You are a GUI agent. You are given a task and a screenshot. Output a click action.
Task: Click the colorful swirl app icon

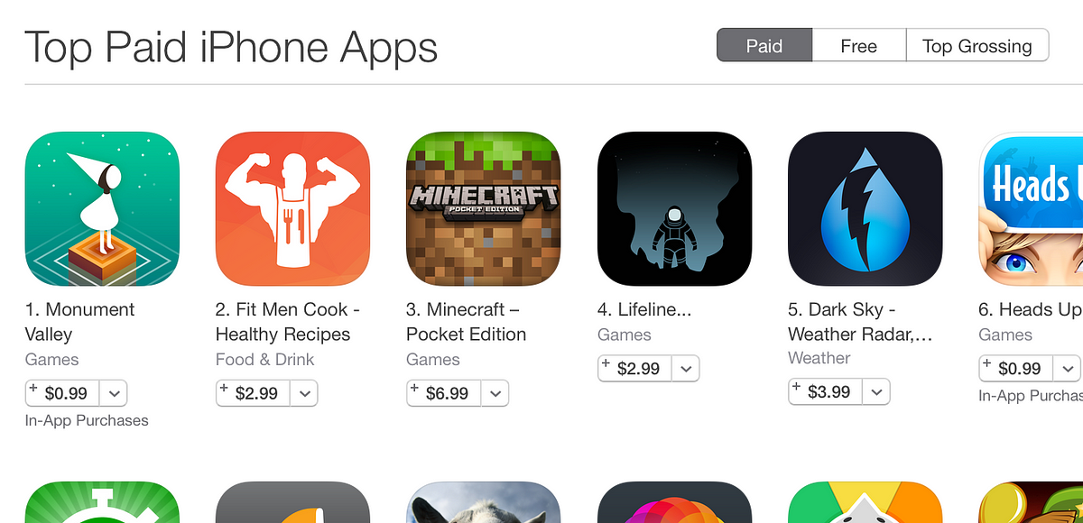pyautogui.click(x=674, y=502)
